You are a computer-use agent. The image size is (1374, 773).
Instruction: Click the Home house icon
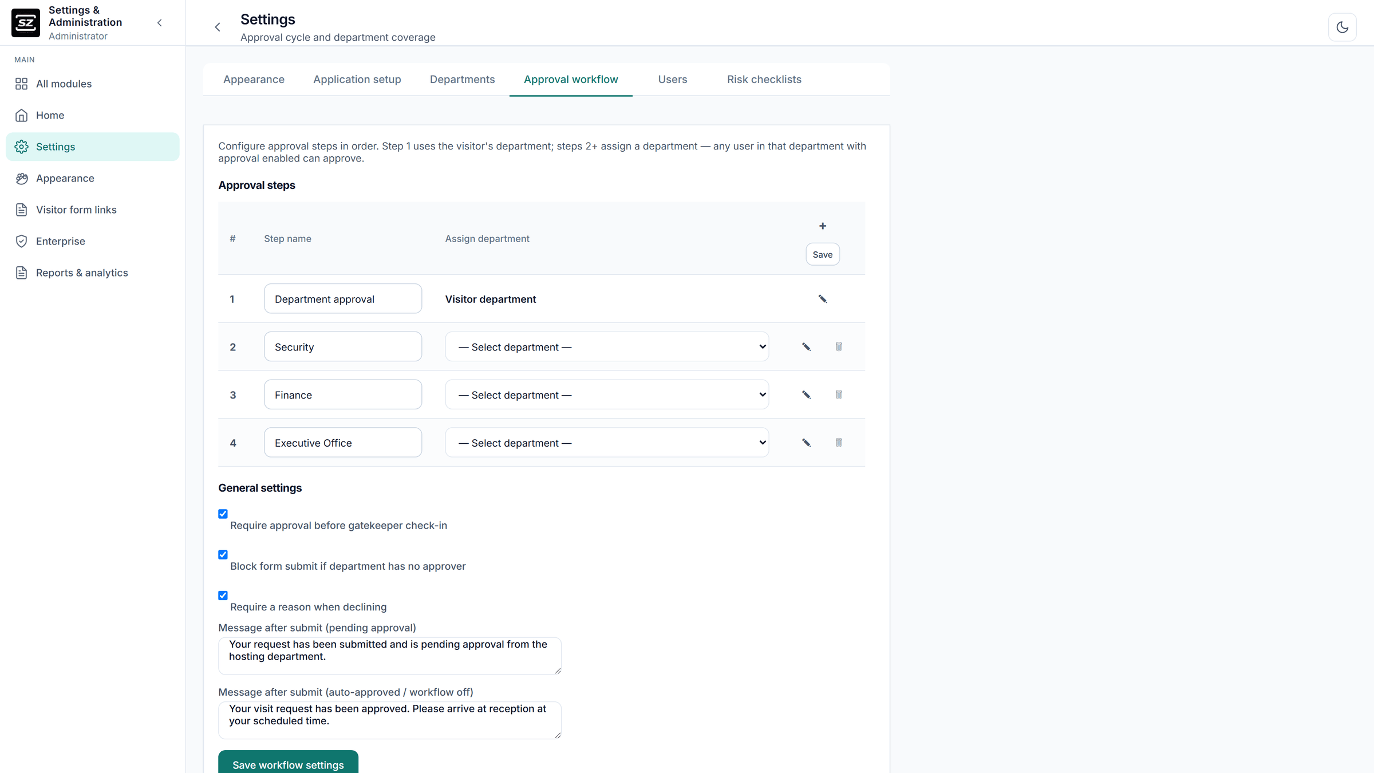click(x=22, y=115)
